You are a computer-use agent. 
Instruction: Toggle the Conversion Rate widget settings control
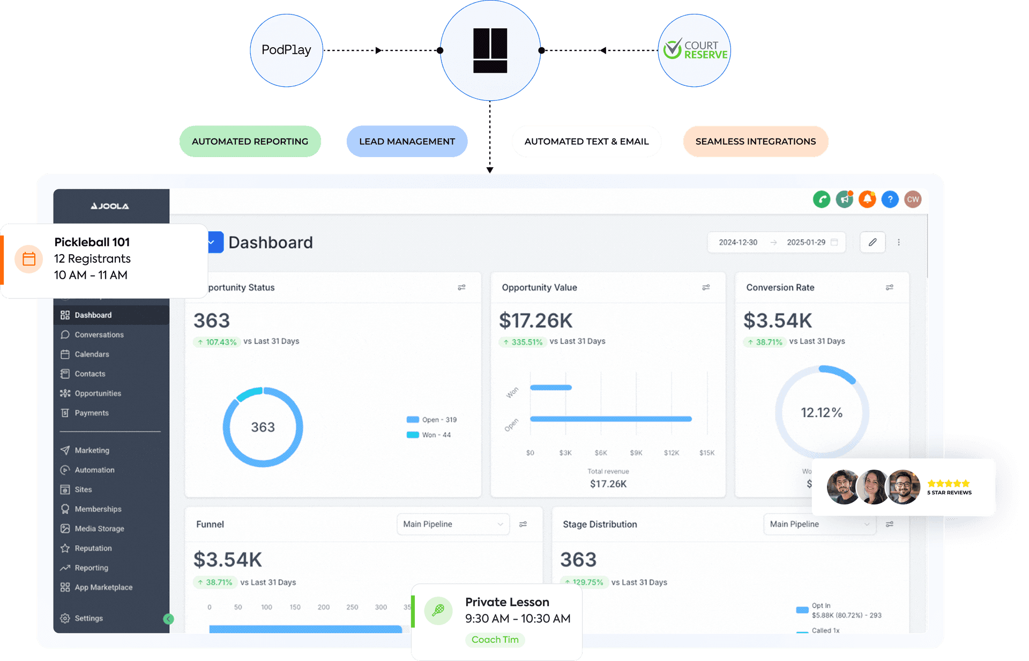click(x=890, y=287)
